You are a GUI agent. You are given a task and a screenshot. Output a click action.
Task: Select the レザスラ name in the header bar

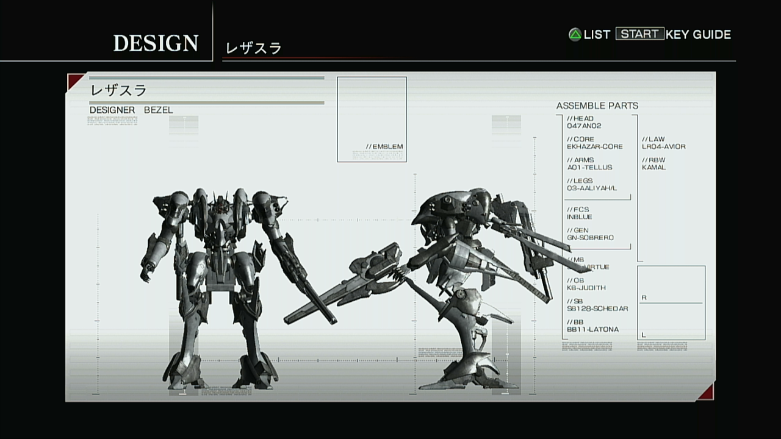click(x=253, y=48)
